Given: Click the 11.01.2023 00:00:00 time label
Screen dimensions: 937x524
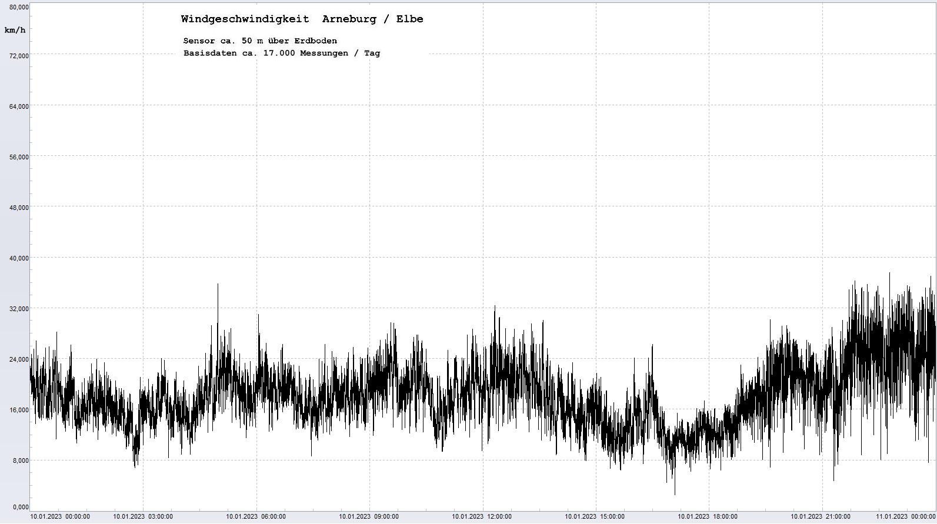Looking at the screenshot, I should click(x=905, y=517).
